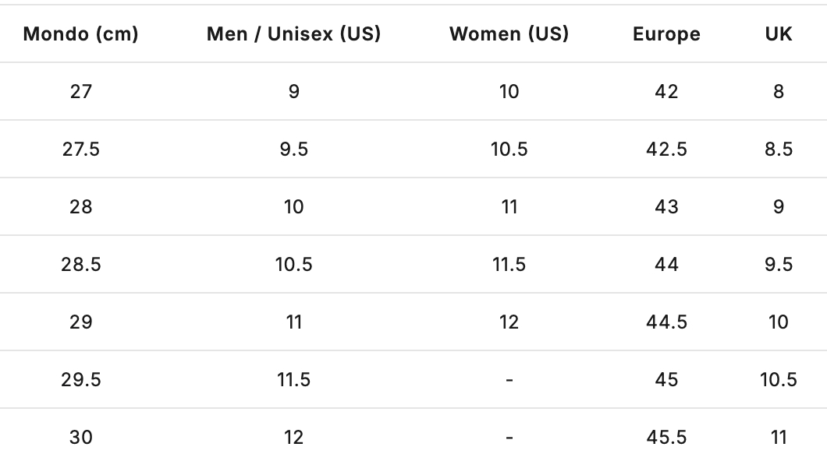Select the Women (US) column header
The height and width of the screenshot is (461, 827).
click(x=509, y=34)
